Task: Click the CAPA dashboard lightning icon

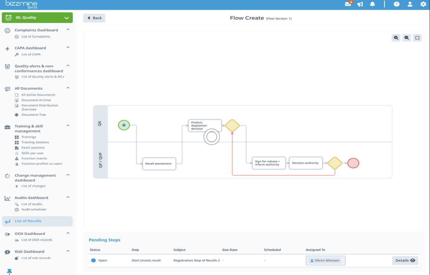Action: pyautogui.click(x=8, y=48)
